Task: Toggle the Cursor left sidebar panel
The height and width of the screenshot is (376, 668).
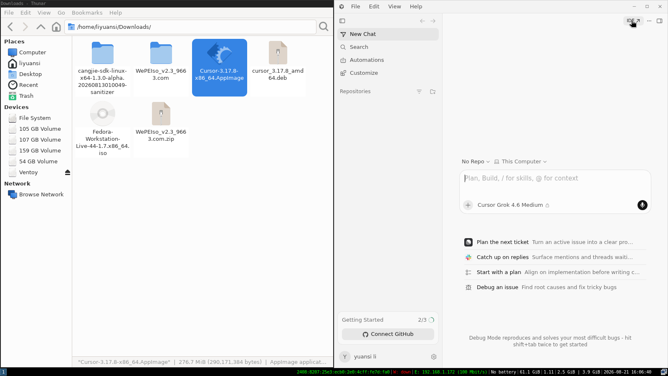Action: (x=342, y=21)
